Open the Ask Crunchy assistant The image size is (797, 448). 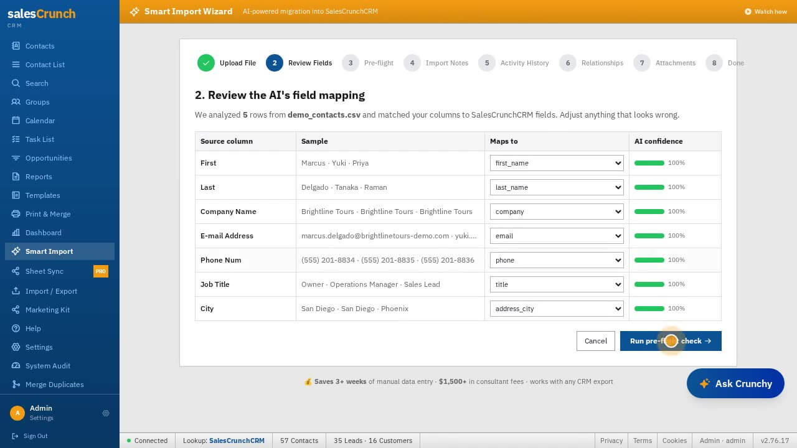coord(735,384)
